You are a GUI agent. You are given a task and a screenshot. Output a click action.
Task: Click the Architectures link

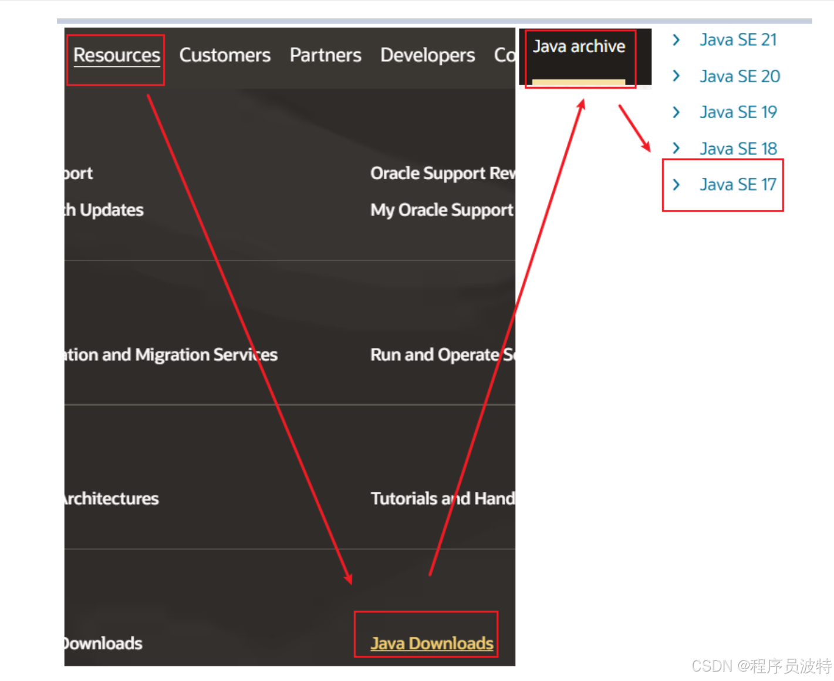coord(112,499)
